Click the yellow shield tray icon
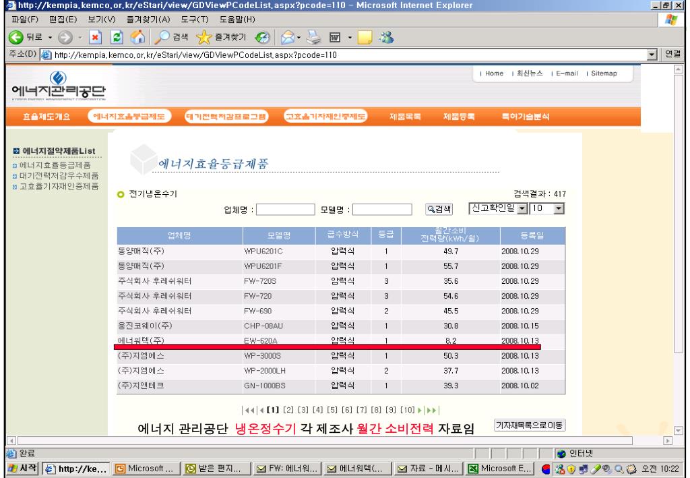Viewport: 690px width, 478px height. click(x=571, y=469)
